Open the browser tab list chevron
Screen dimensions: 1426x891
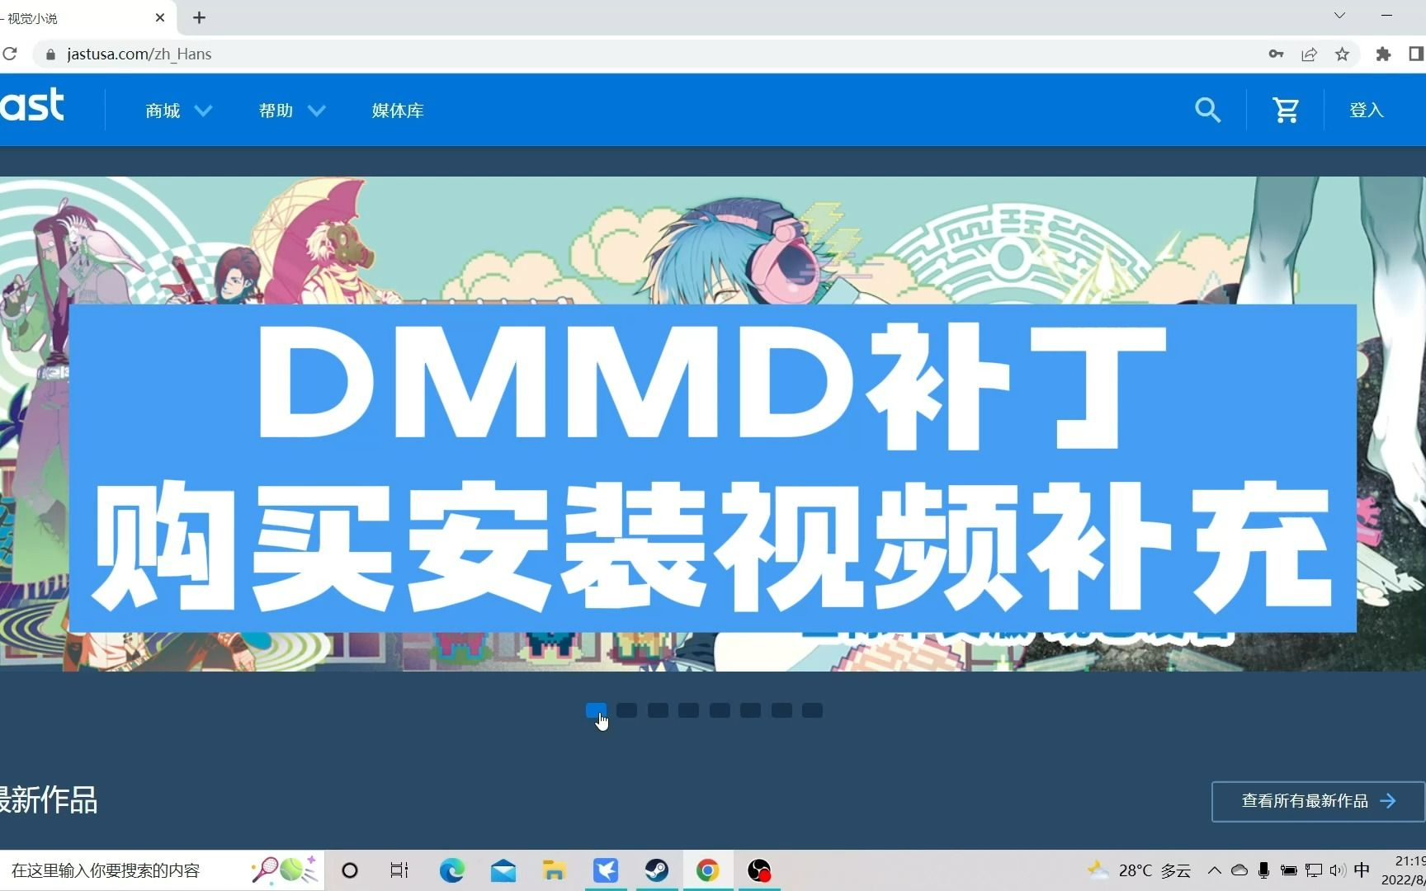click(1339, 15)
